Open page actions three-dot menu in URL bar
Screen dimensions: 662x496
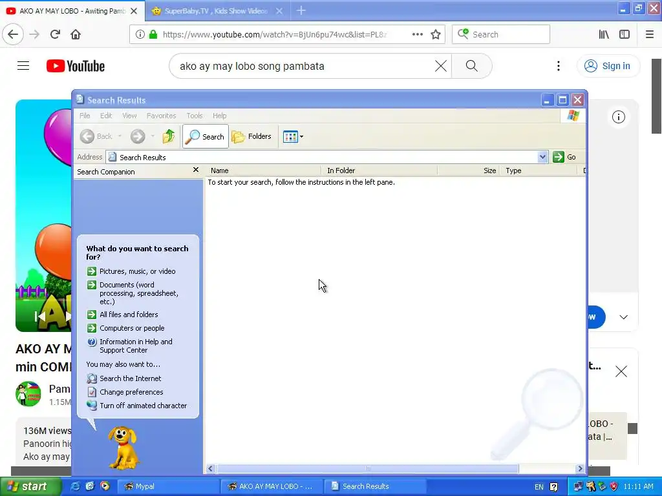tap(418, 34)
